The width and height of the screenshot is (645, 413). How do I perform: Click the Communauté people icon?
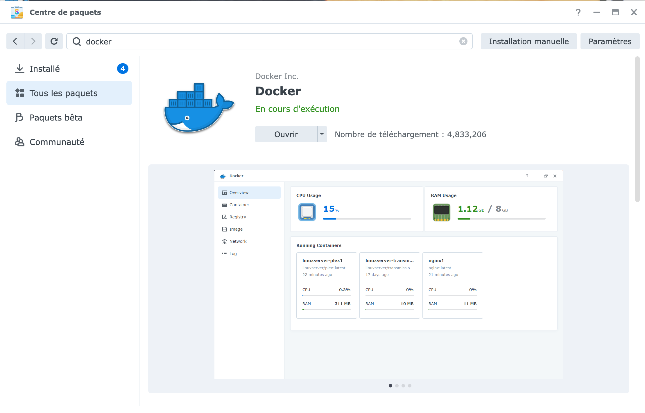[19, 142]
